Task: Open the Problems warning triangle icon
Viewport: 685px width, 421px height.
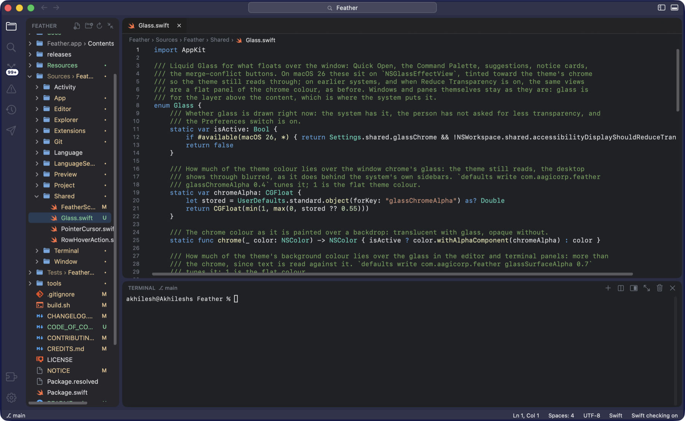Action: pyautogui.click(x=11, y=89)
